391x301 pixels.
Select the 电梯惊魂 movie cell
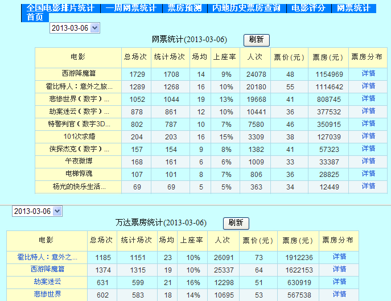[79, 174]
